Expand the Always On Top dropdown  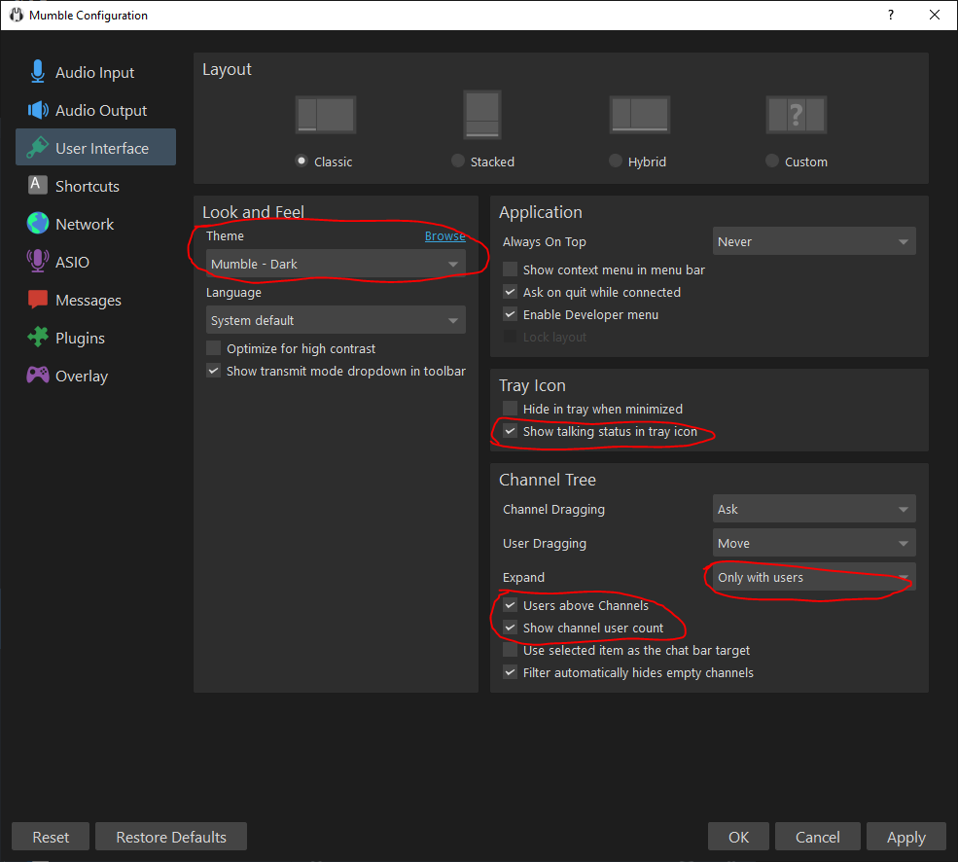(813, 241)
